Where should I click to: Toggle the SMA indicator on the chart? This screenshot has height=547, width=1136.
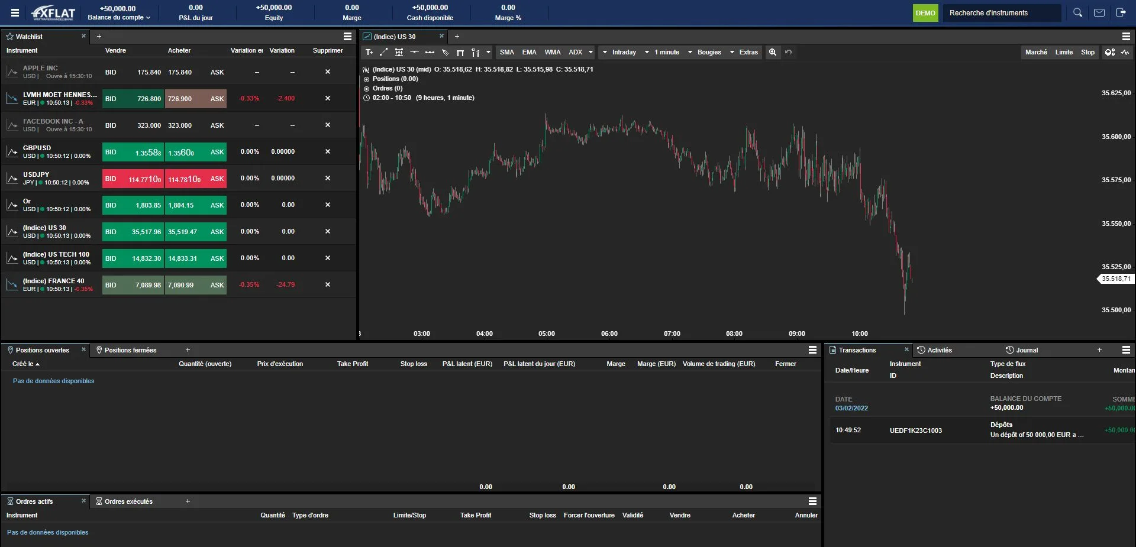click(x=506, y=53)
